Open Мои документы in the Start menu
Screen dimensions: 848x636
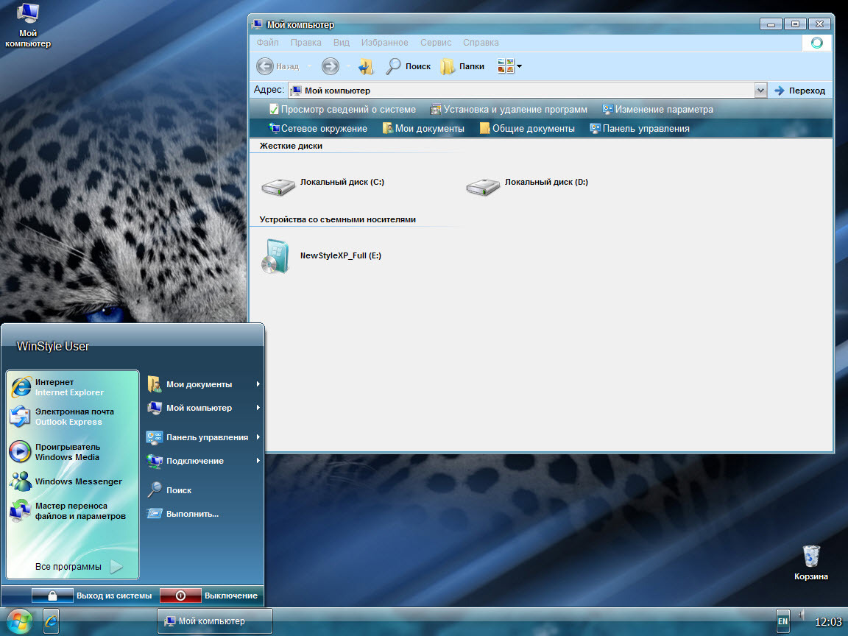203,384
